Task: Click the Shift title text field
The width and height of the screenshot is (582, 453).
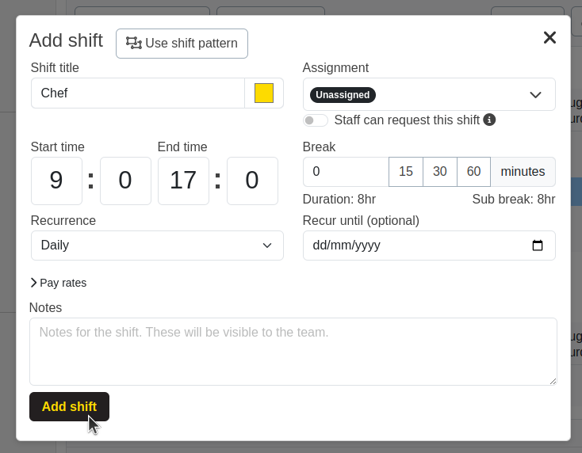Action: point(138,93)
